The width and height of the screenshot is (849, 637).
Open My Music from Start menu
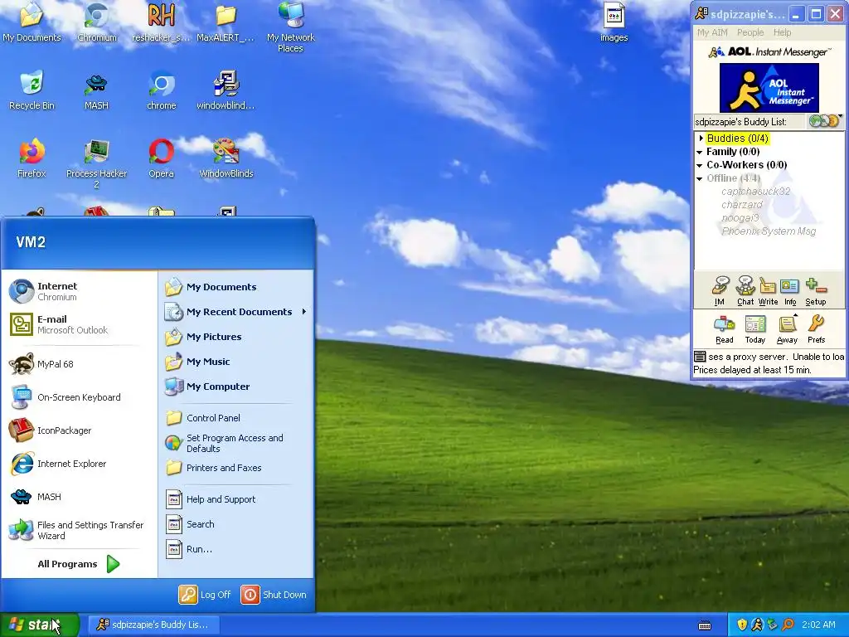(x=235, y=362)
